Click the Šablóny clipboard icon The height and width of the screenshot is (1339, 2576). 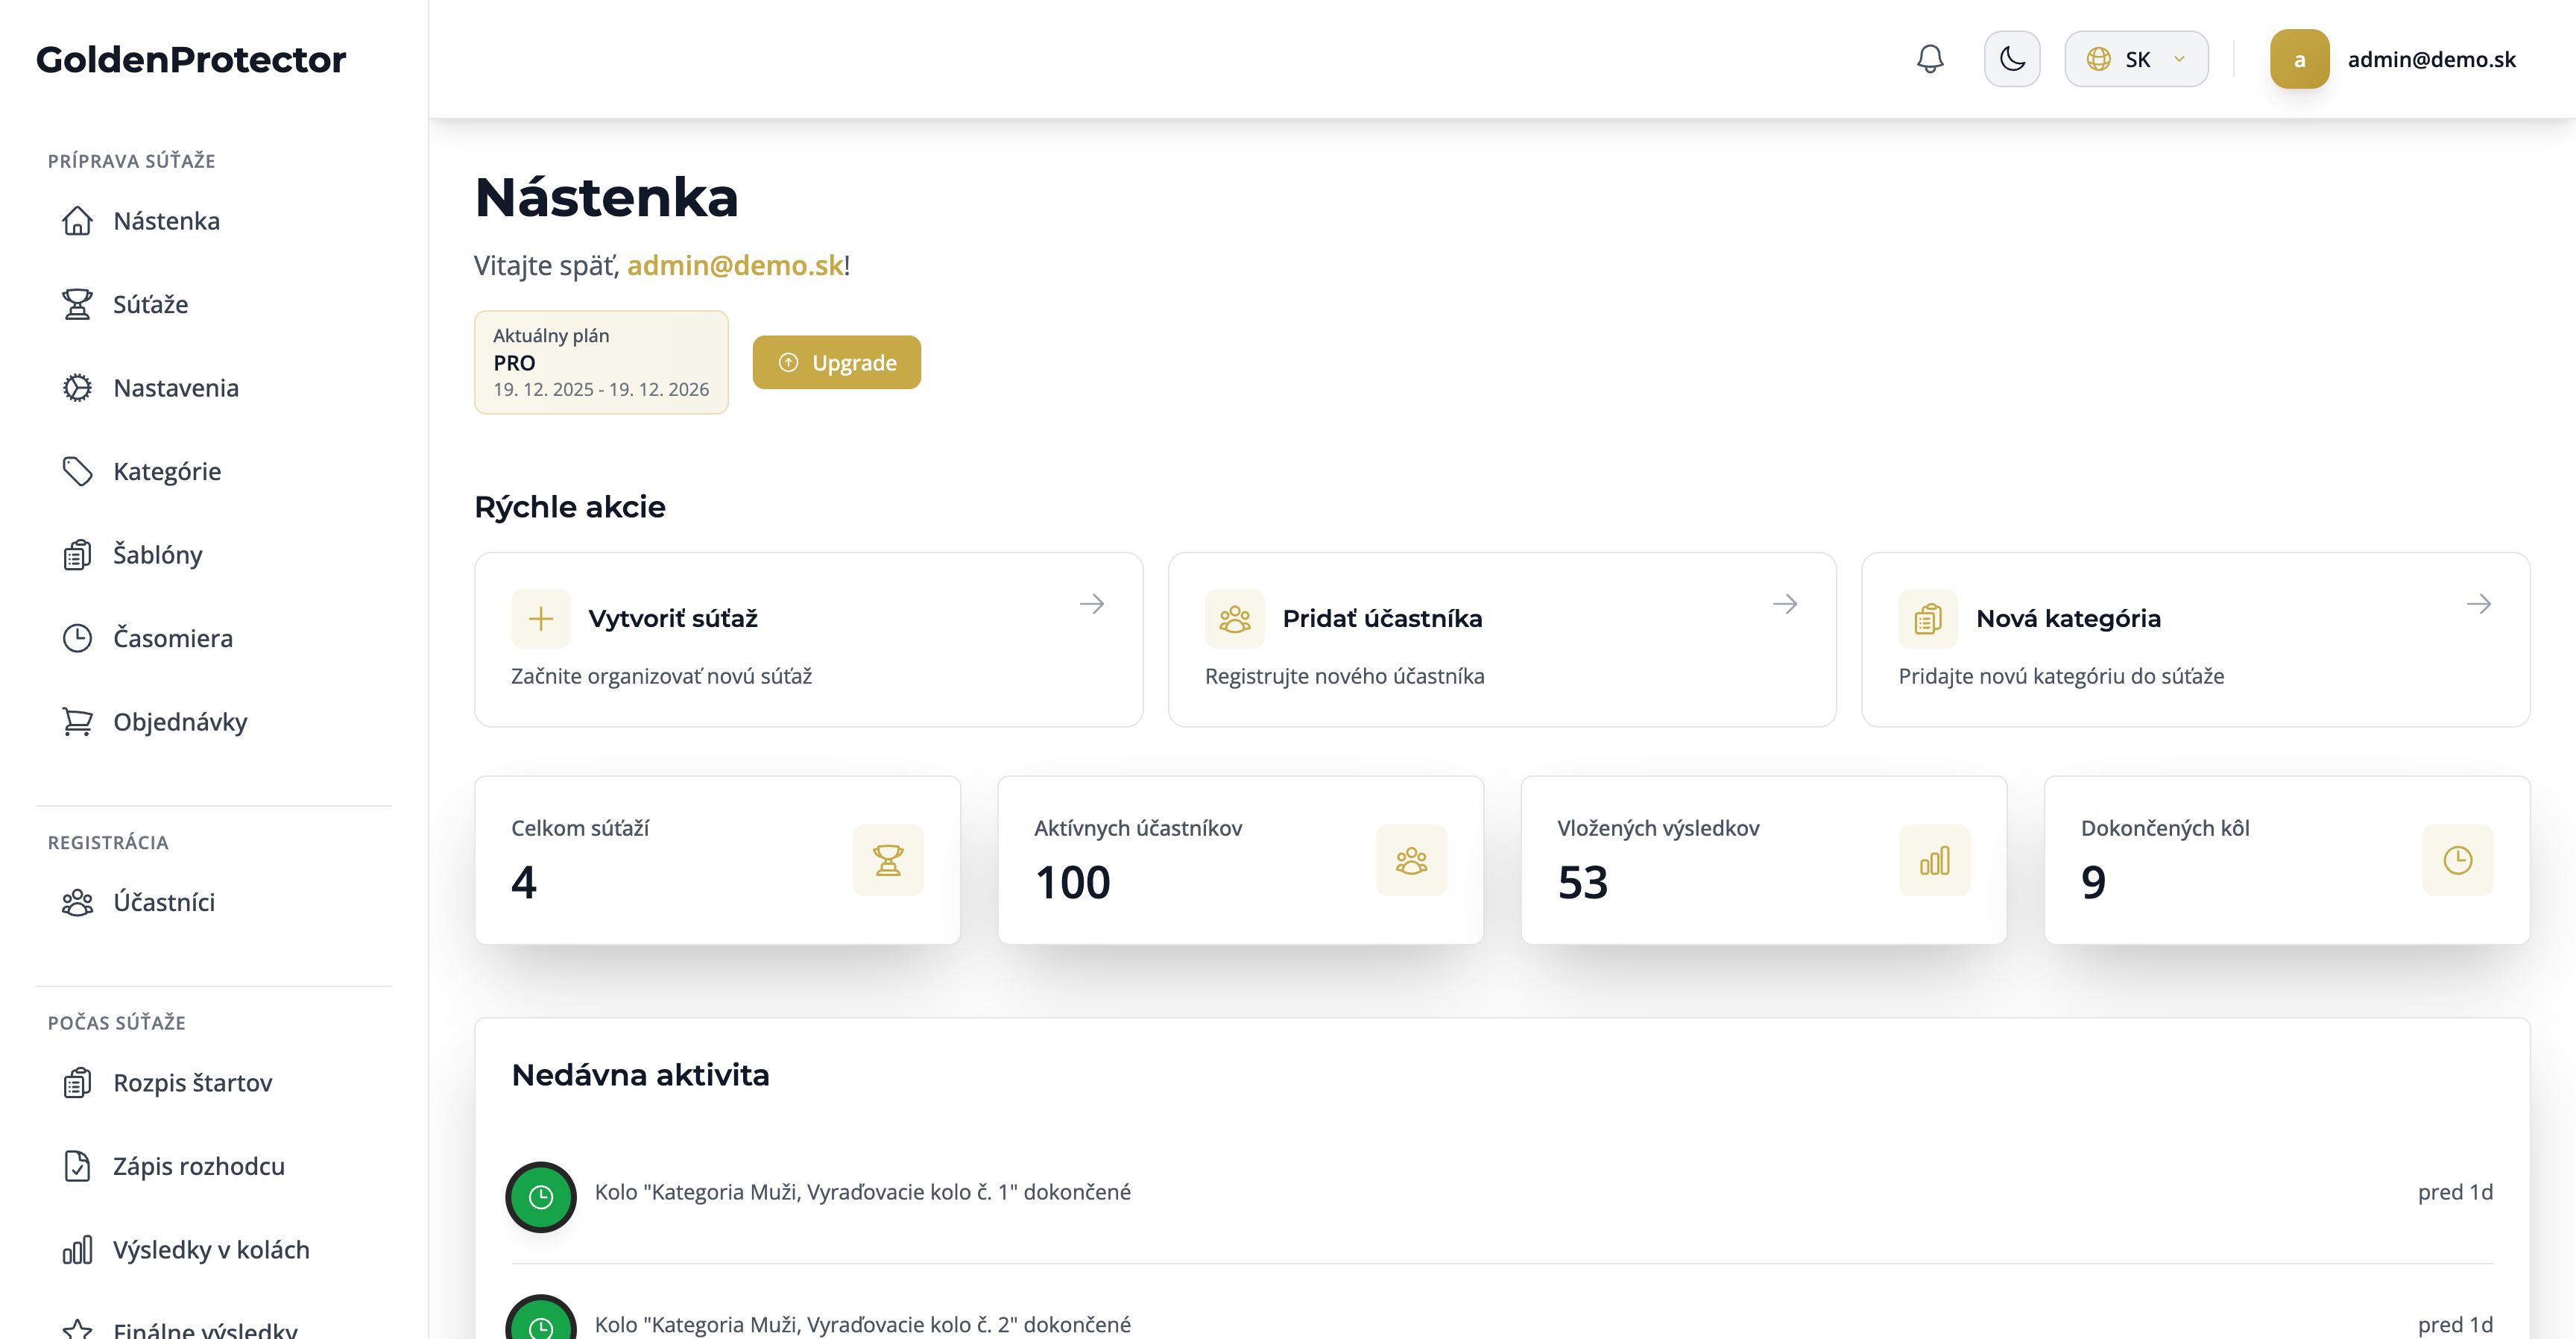(x=77, y=555)
